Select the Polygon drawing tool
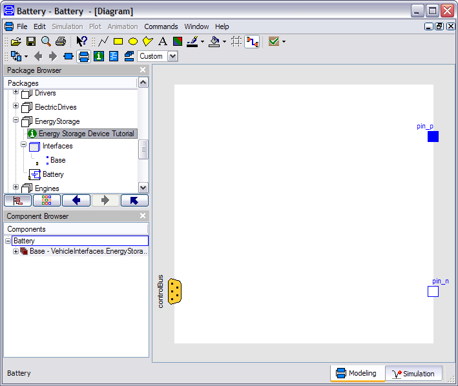Viewport: 458px width, 386px height. (x=148, y=41)
